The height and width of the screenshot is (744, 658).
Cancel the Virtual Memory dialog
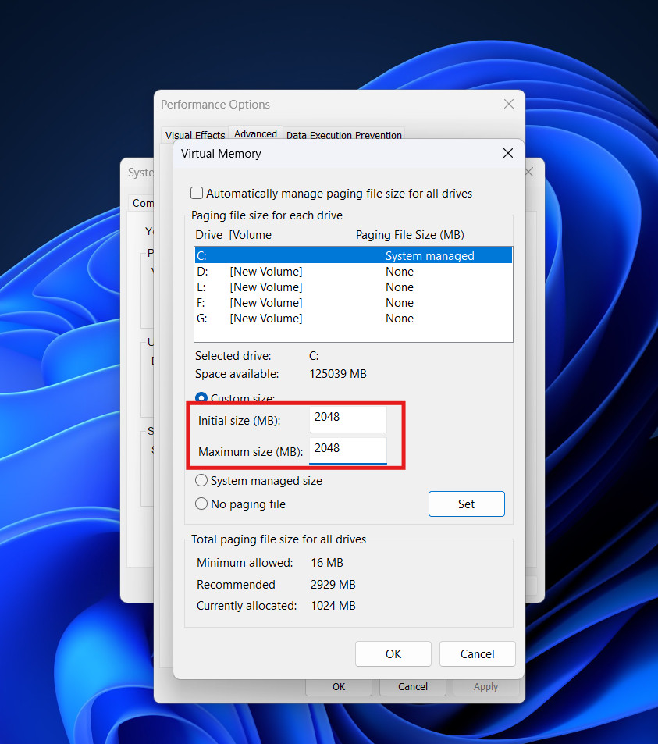click(477, 654)
